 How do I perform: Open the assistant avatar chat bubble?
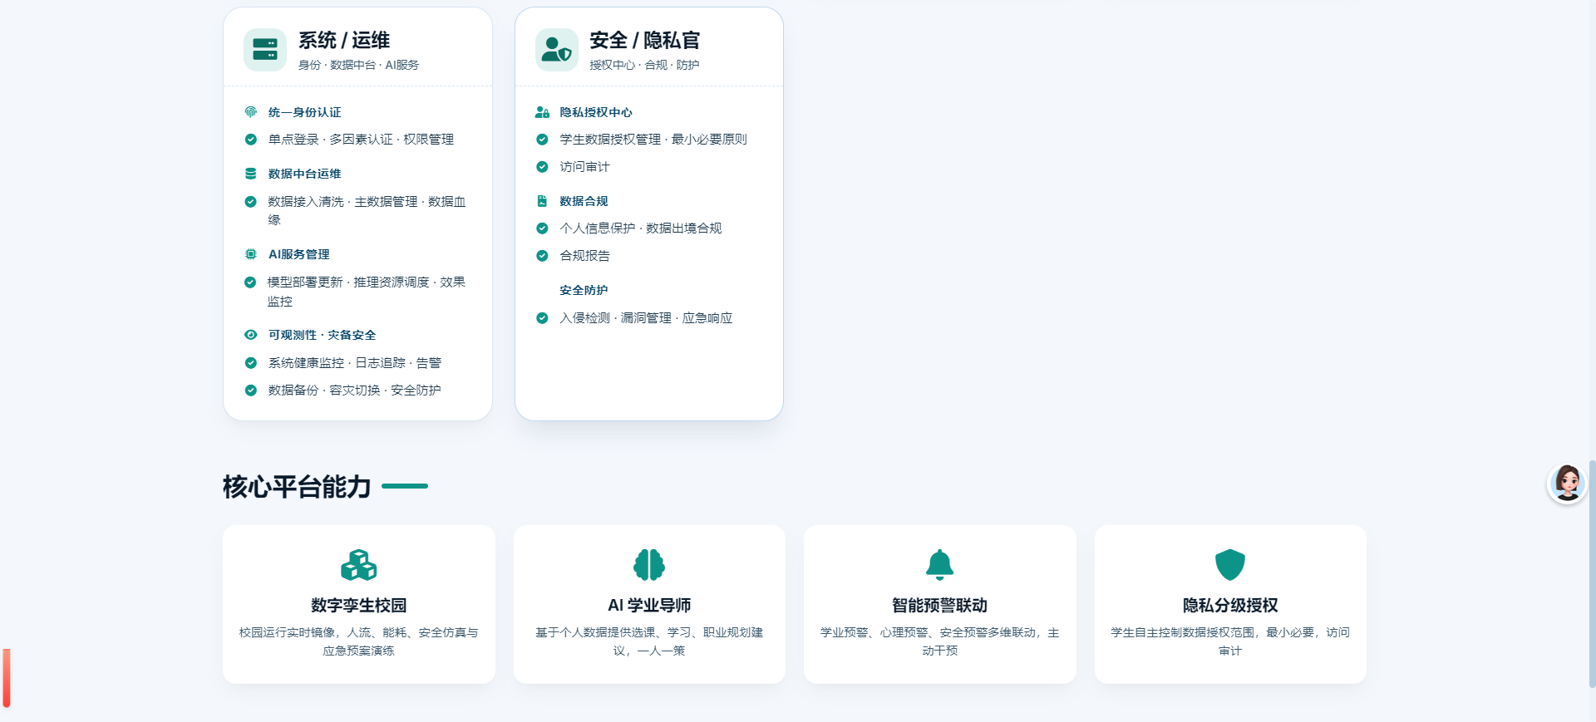(1568, 484)
